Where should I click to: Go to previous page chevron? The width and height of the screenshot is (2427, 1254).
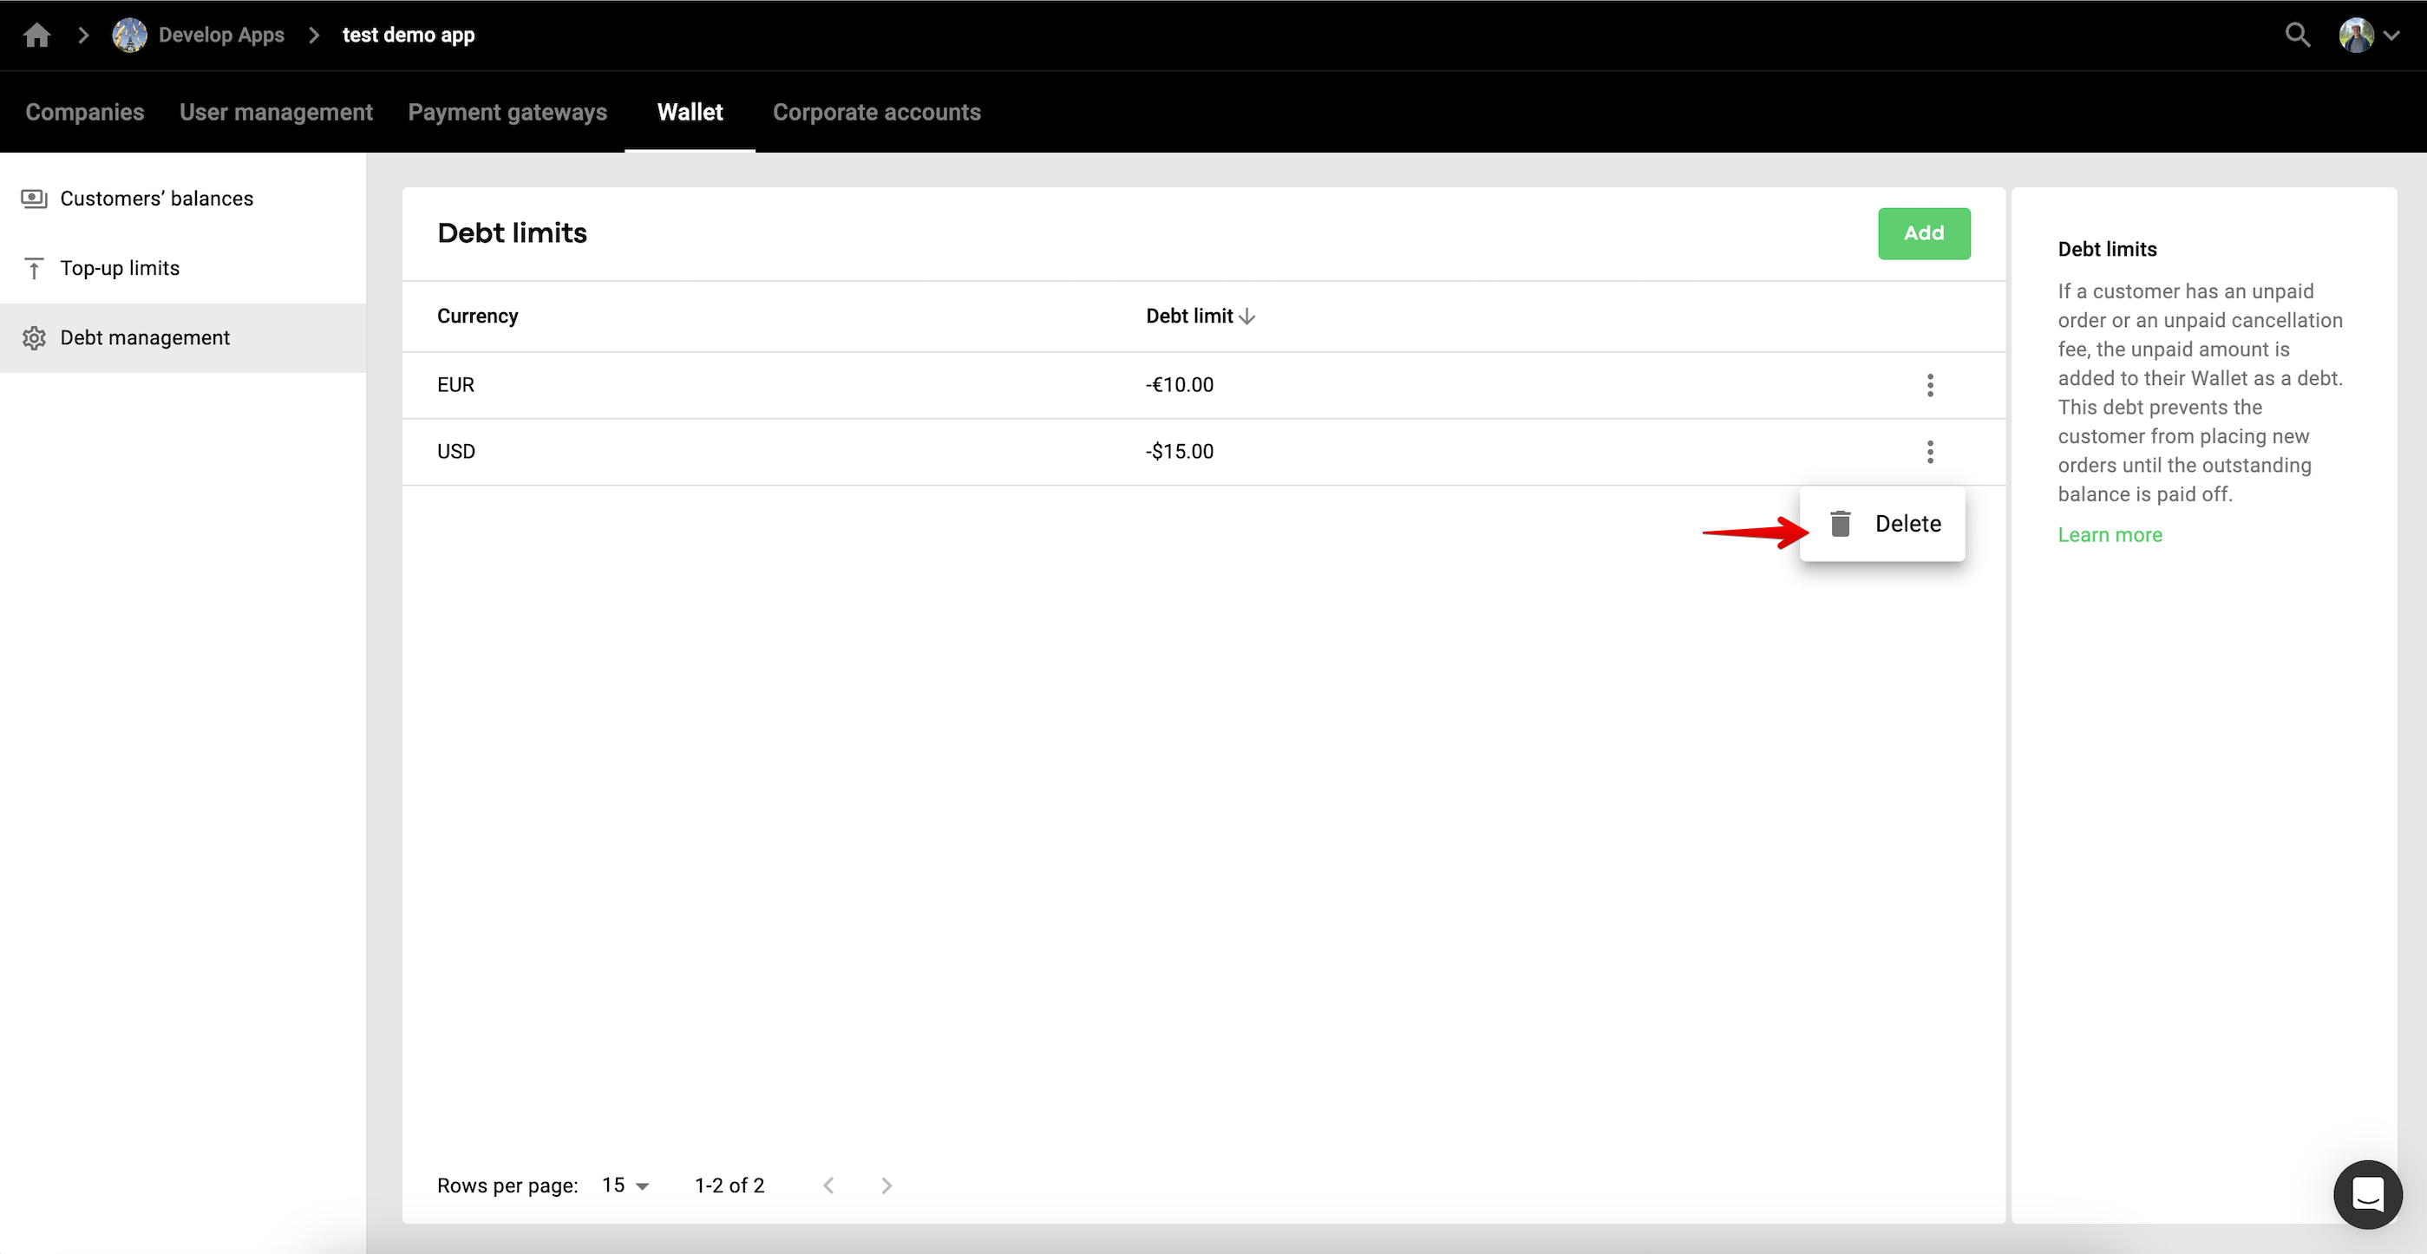828,1185
